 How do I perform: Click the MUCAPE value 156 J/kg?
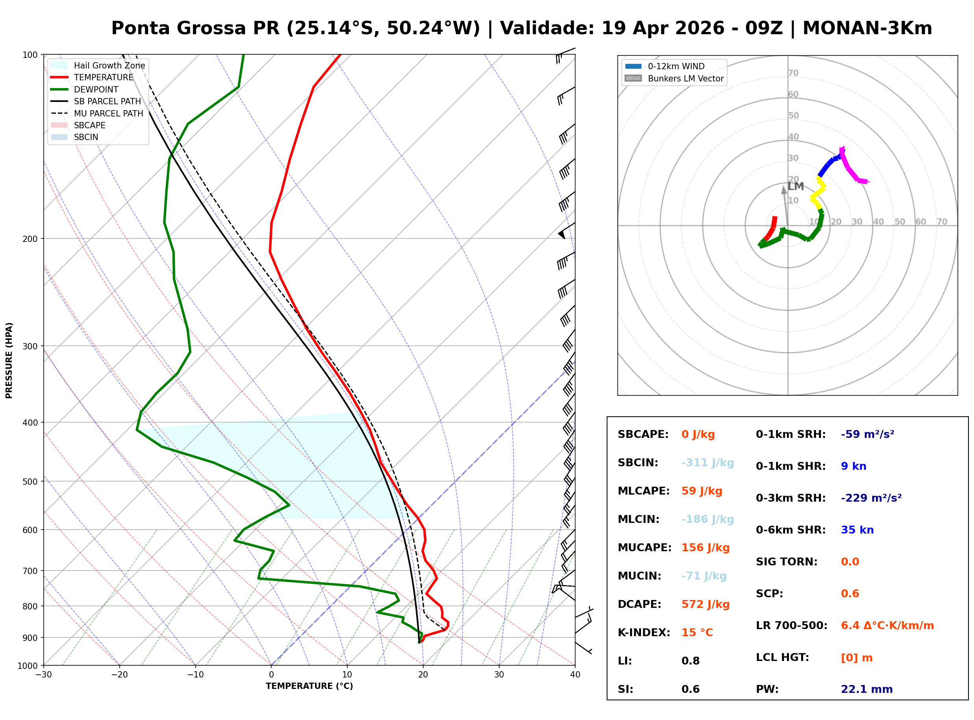[706, 548]
